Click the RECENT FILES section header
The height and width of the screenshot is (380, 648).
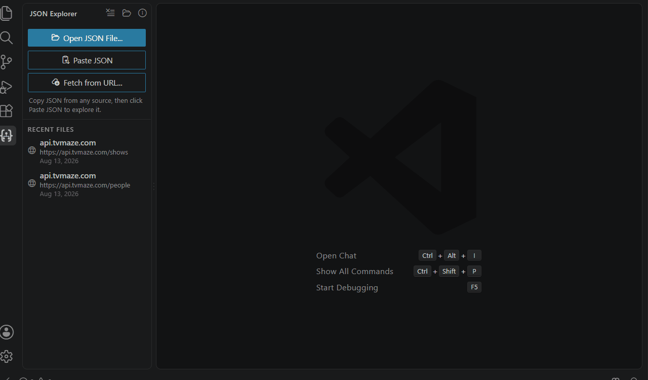click(51, 130)
